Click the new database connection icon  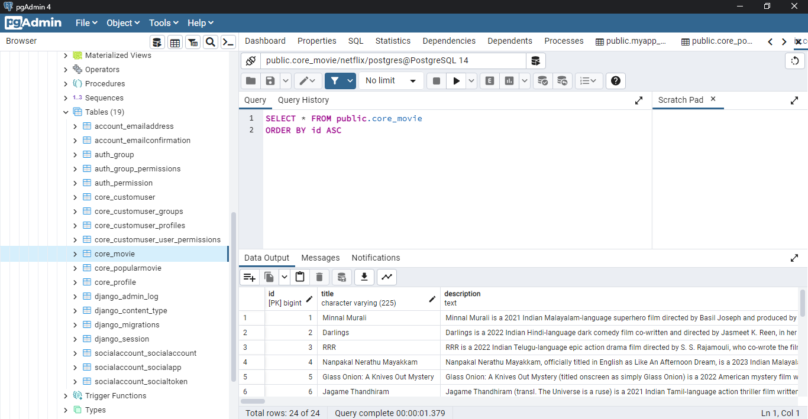[x=535, y=61]
